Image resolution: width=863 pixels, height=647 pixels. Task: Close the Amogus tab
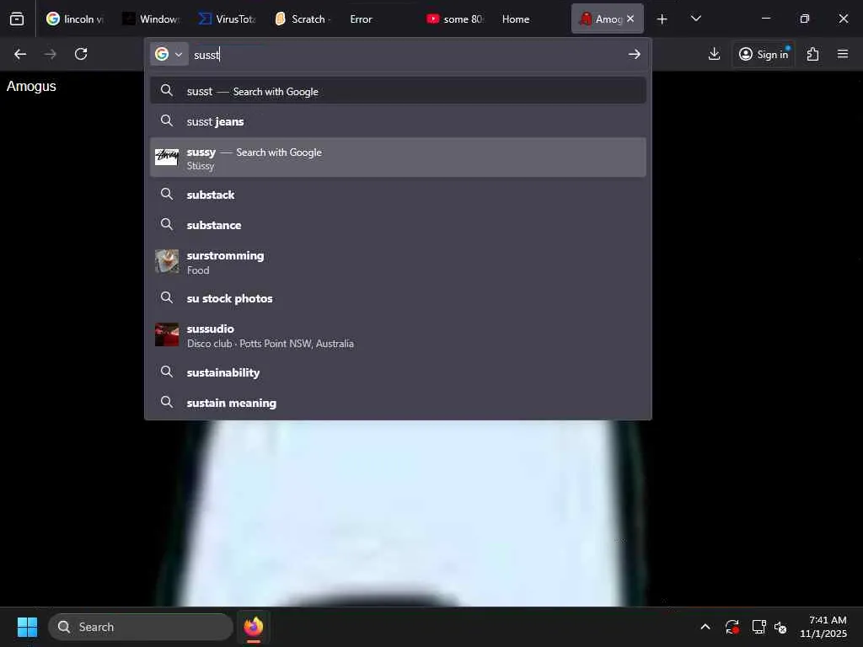click(x=630, y=19)
